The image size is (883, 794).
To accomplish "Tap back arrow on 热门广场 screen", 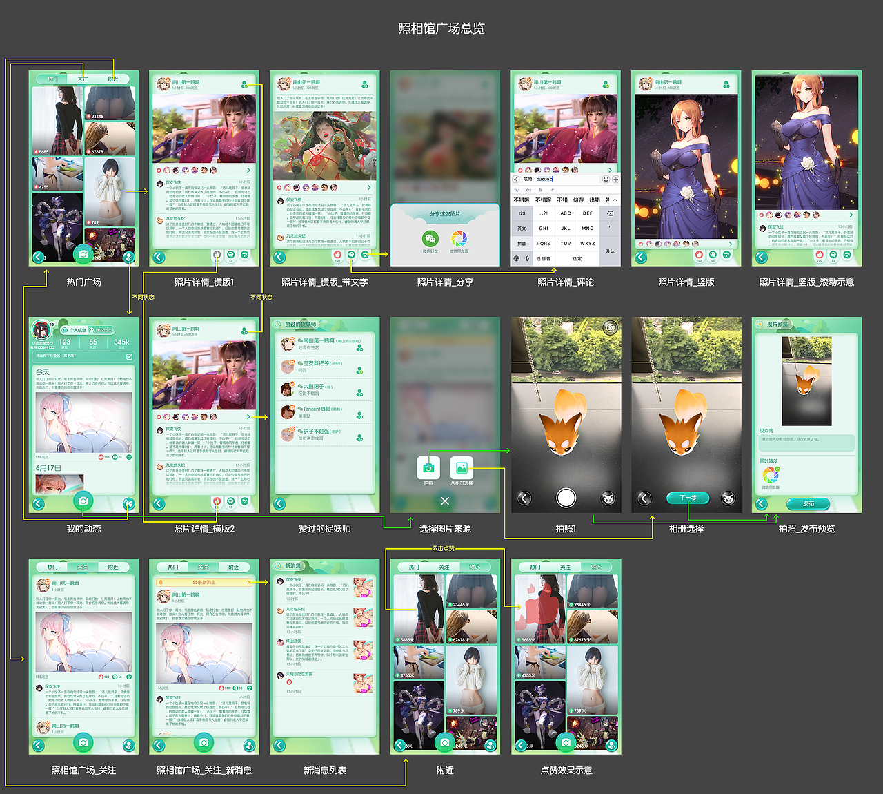I will click(x=38, y=258).
